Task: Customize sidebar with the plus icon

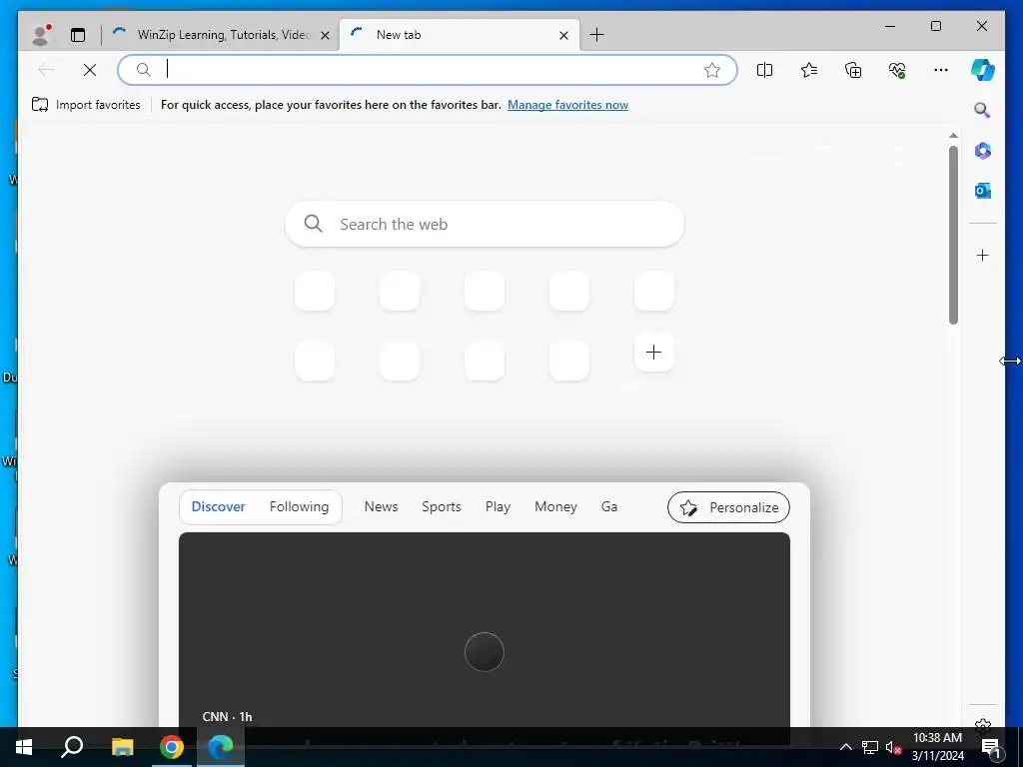Action: pos(983,255)
